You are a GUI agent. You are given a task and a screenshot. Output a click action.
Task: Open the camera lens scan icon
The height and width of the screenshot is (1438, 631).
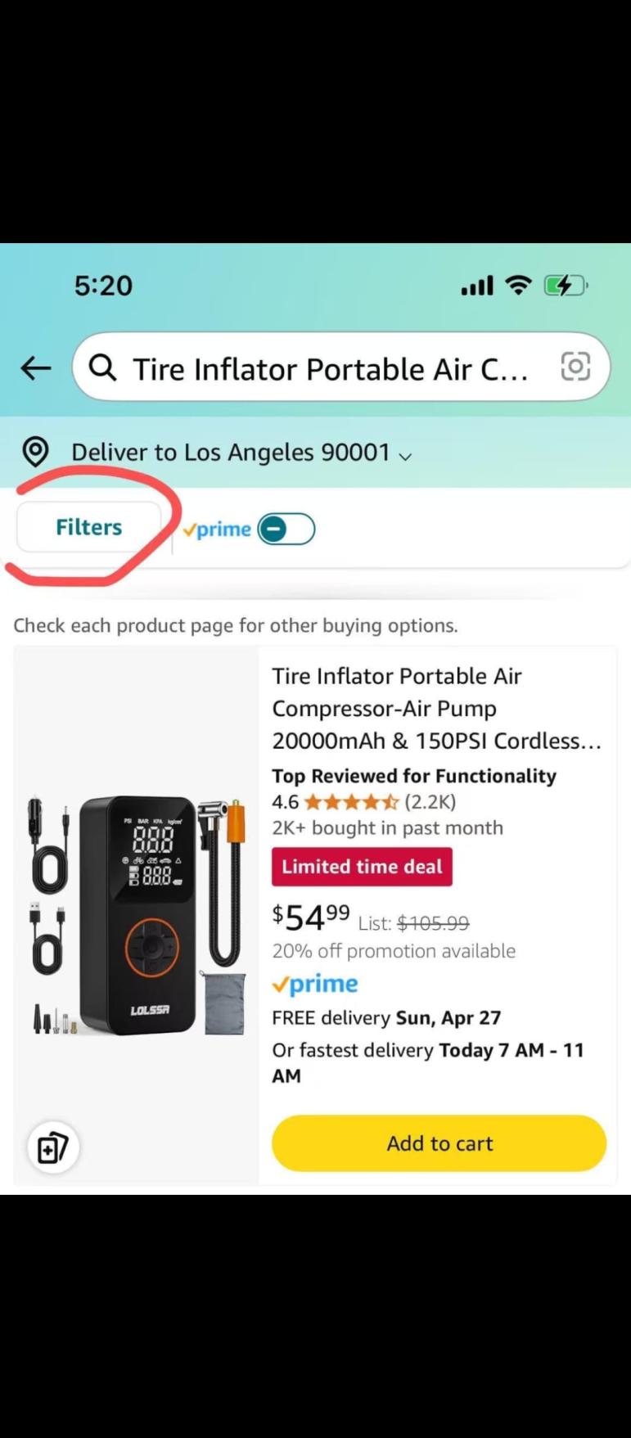point(575,367)
